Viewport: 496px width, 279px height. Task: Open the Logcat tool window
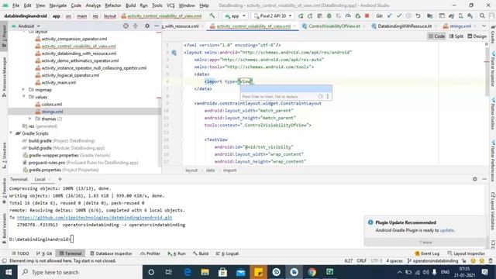point(227,253)
